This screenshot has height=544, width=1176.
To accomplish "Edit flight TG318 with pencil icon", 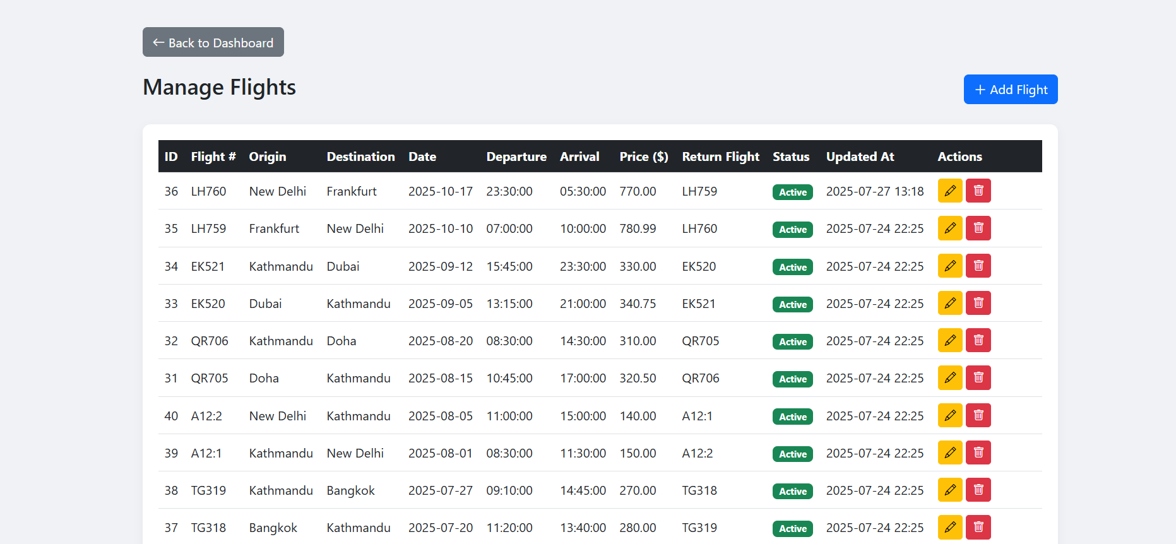I will coord(949,527).
